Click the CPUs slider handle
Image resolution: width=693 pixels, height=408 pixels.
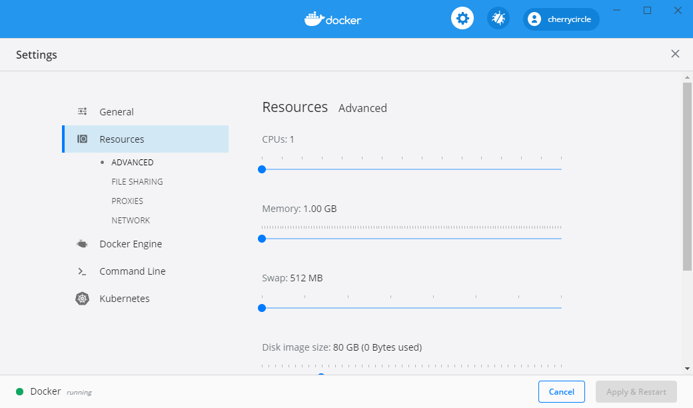tap(262, 169)
